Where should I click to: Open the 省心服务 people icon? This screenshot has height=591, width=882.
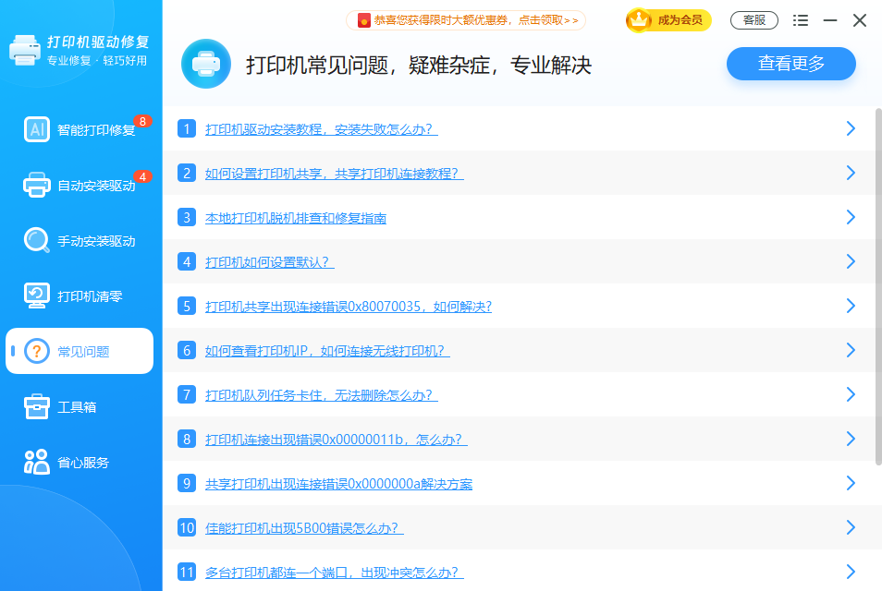(x=37, y=463)
